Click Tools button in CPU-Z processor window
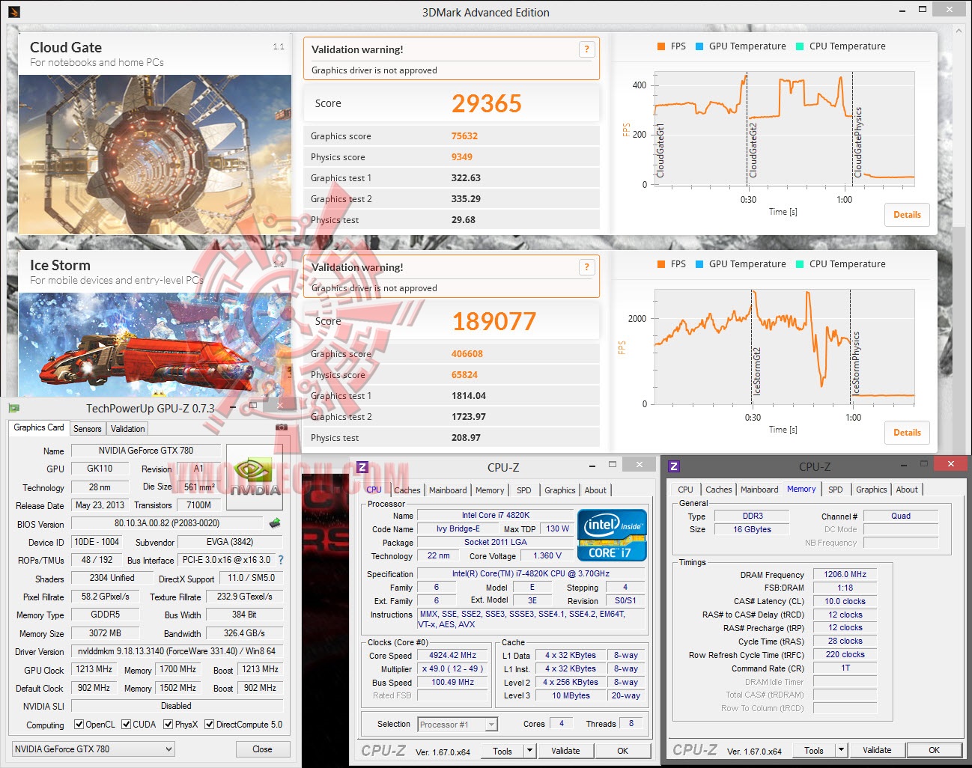 click(502, 751)
